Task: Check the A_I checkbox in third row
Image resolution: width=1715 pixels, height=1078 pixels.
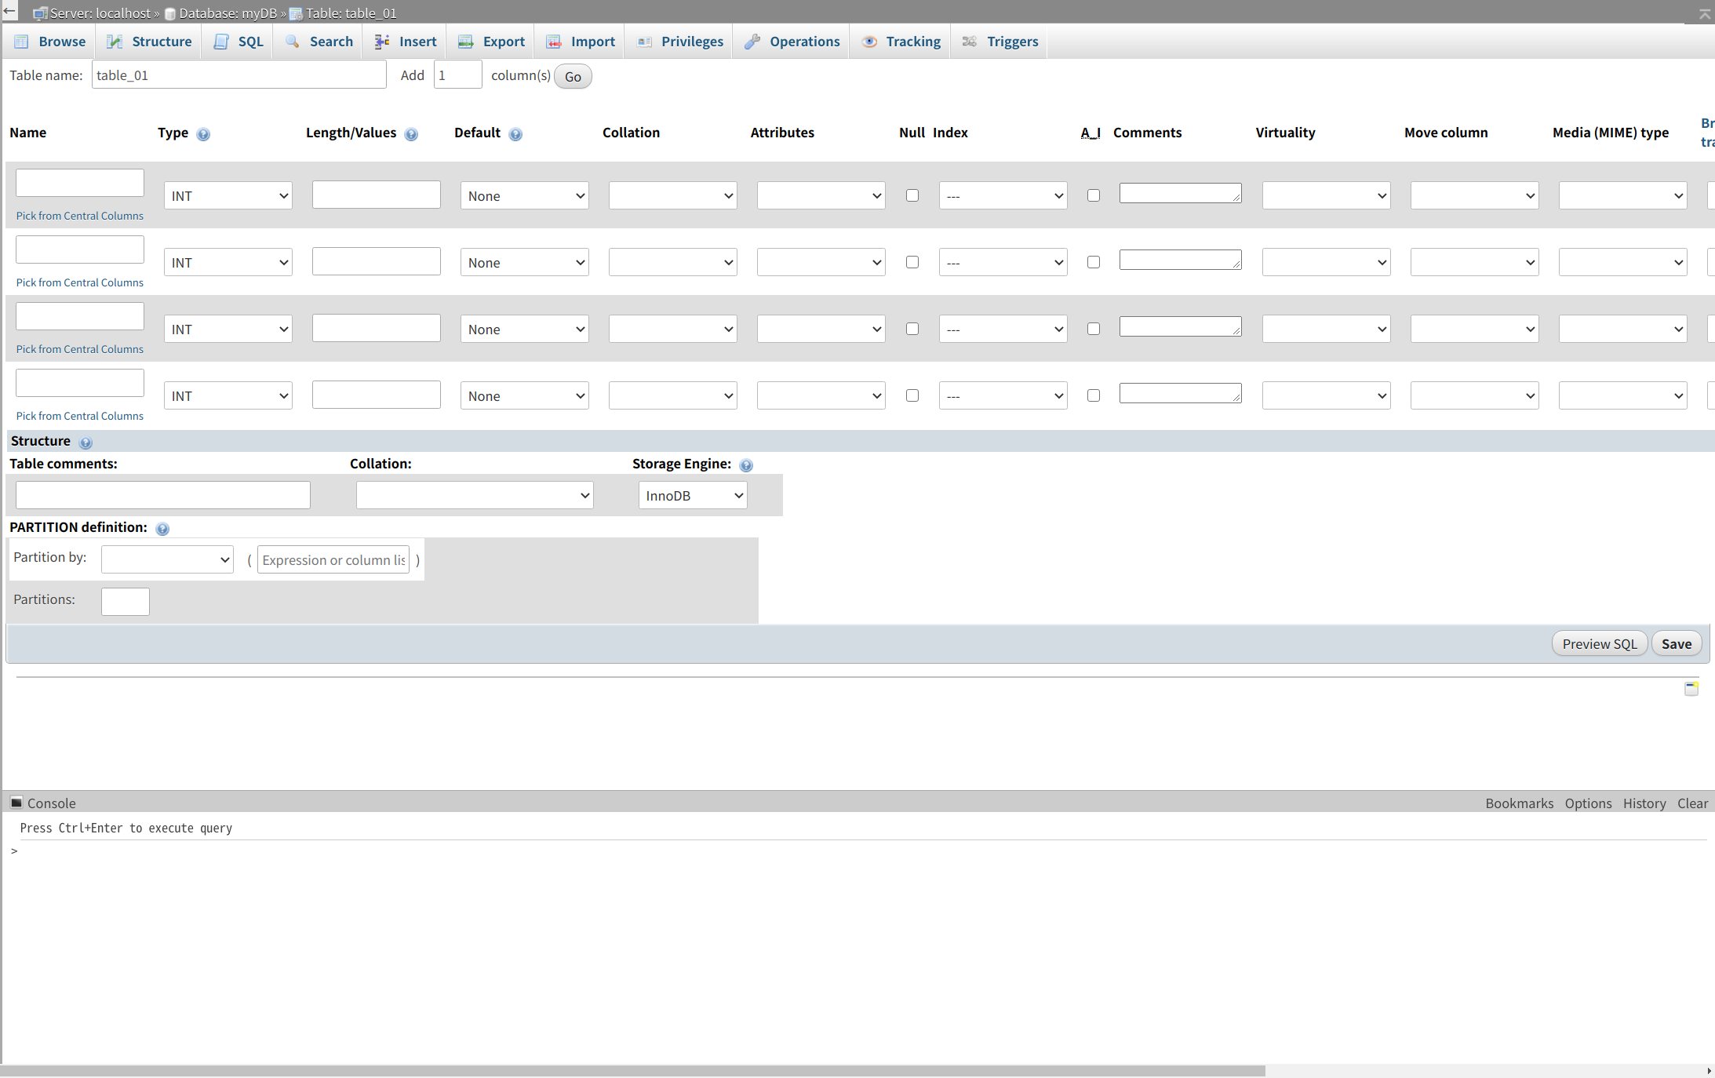Action: click(x=1094, y=329)
